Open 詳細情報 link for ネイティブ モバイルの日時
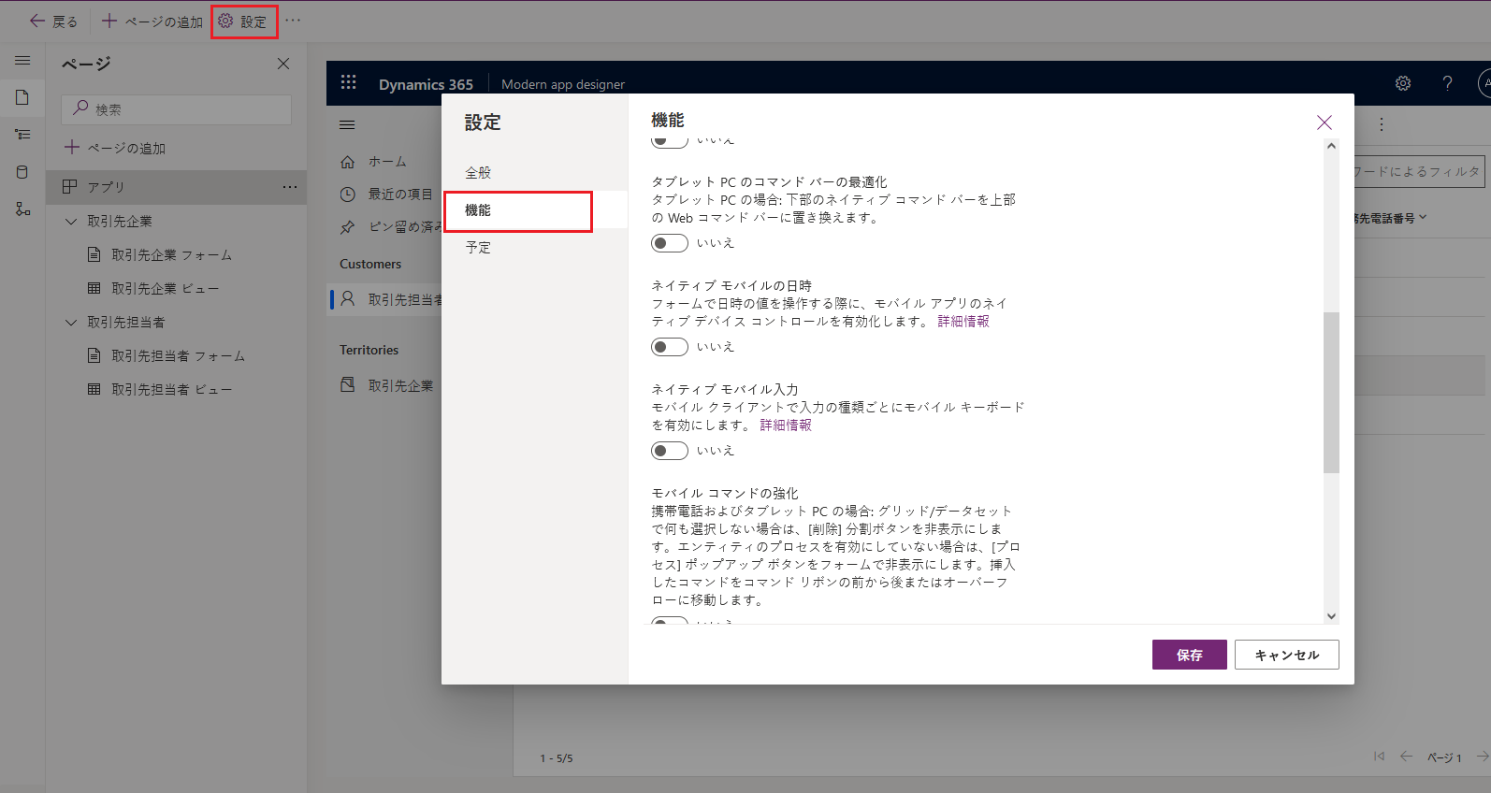 pyautogui.click(x=963, y=322)
